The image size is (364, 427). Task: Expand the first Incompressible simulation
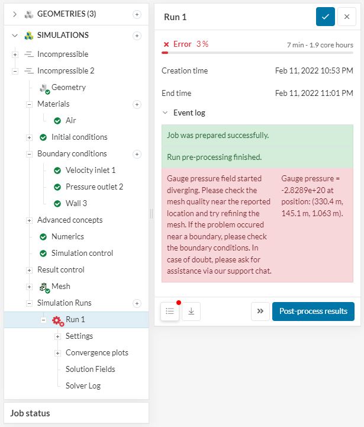tap(15, 54)
